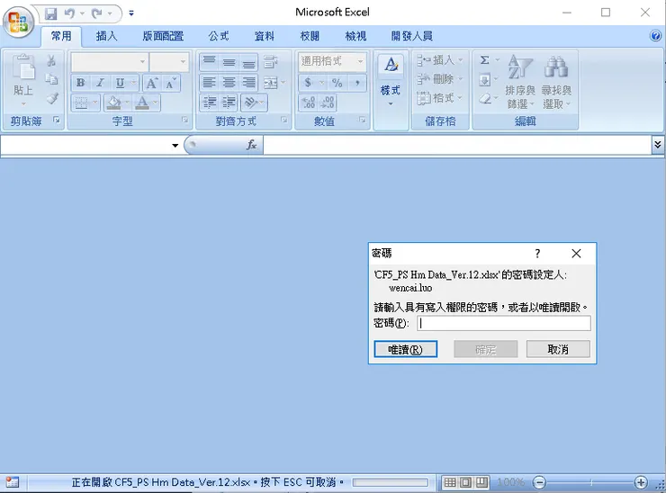This screenshot has height=493, width=666.
Task: Open the Name Box dropdown arrow
Action: [175, 146]
